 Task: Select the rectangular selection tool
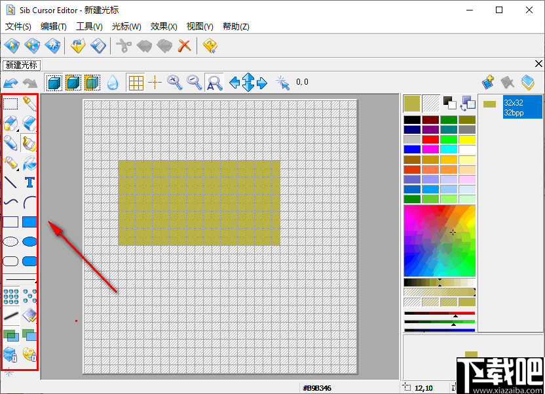pos(10,103)
